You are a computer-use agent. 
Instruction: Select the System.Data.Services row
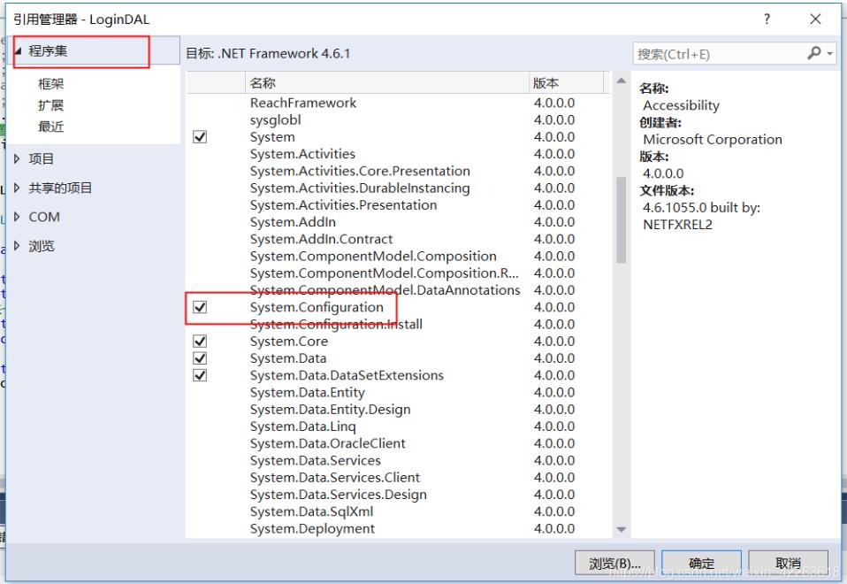[x=399, y=461]
